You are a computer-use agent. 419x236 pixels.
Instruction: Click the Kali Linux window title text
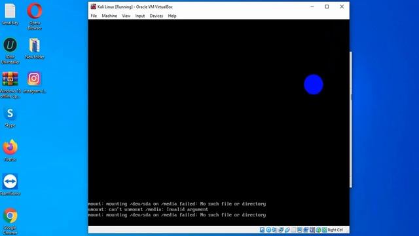[135, 7]
